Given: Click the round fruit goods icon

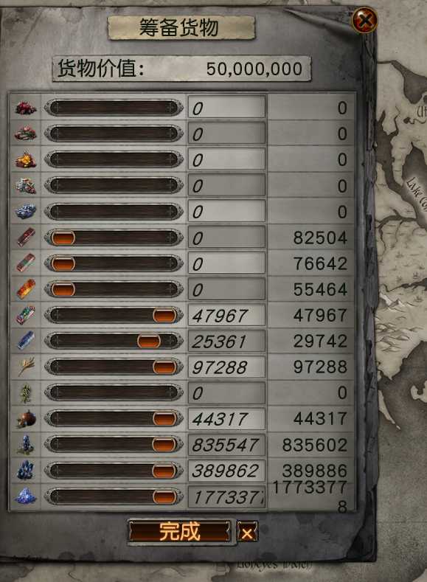Looking at the screenshot, I should (26, 419).
